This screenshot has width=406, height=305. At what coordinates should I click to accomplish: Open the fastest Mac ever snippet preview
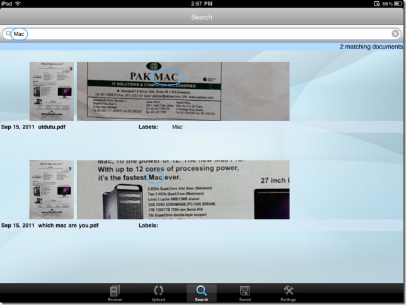[x=183, y=190]
